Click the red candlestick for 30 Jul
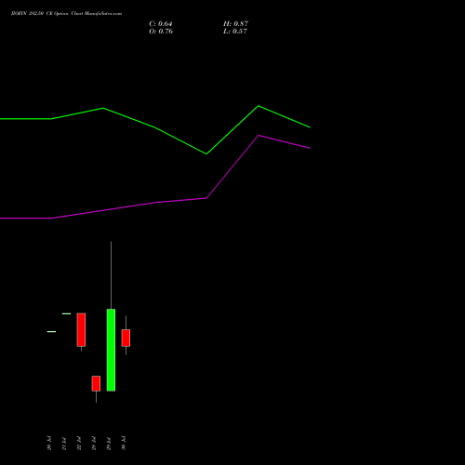Image resolution: width=465 pixels, height=465 pixels. (126, 338)
